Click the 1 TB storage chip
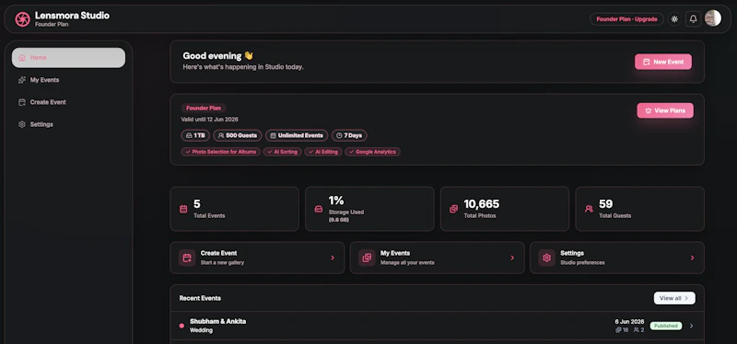 195,135
